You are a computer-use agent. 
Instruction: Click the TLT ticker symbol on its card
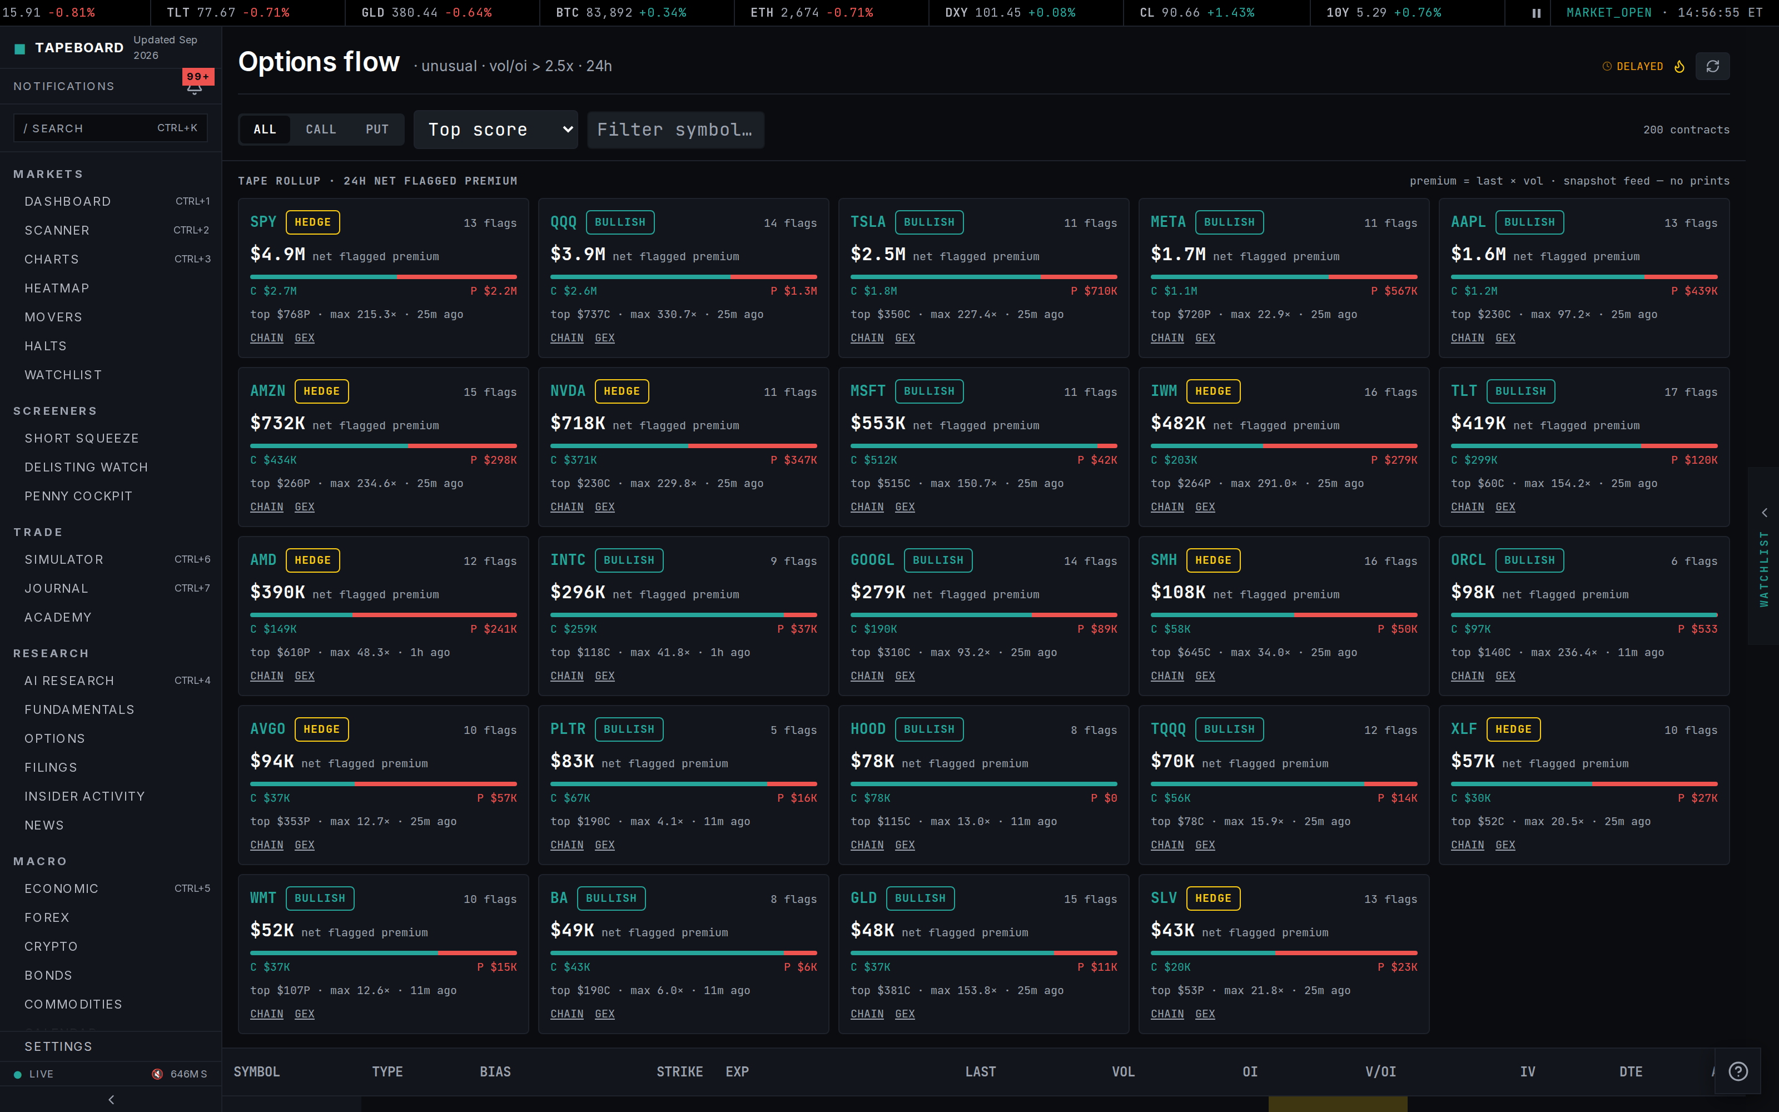(1464, 391)
